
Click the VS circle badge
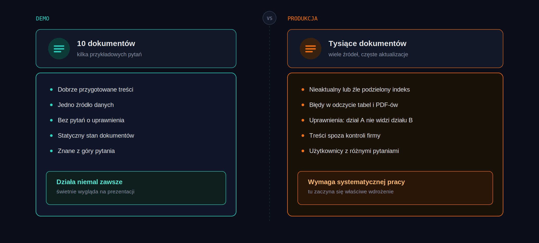pyautogui.click(x=269, y=18)
